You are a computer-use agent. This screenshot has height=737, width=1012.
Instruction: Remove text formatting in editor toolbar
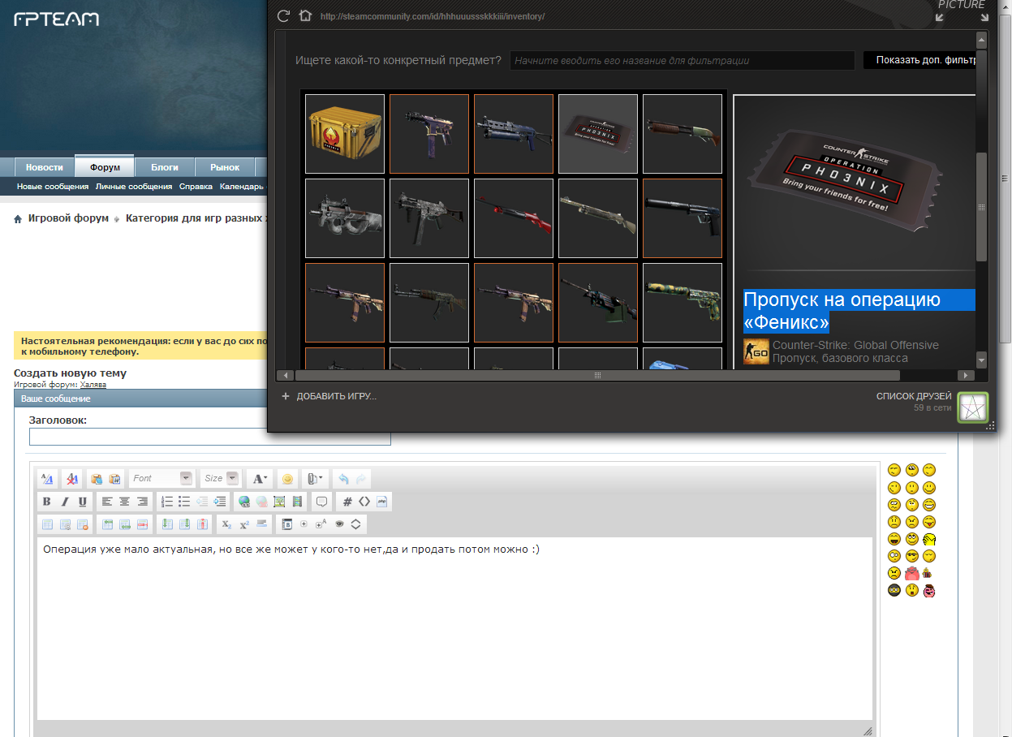(x=71, y=479)
